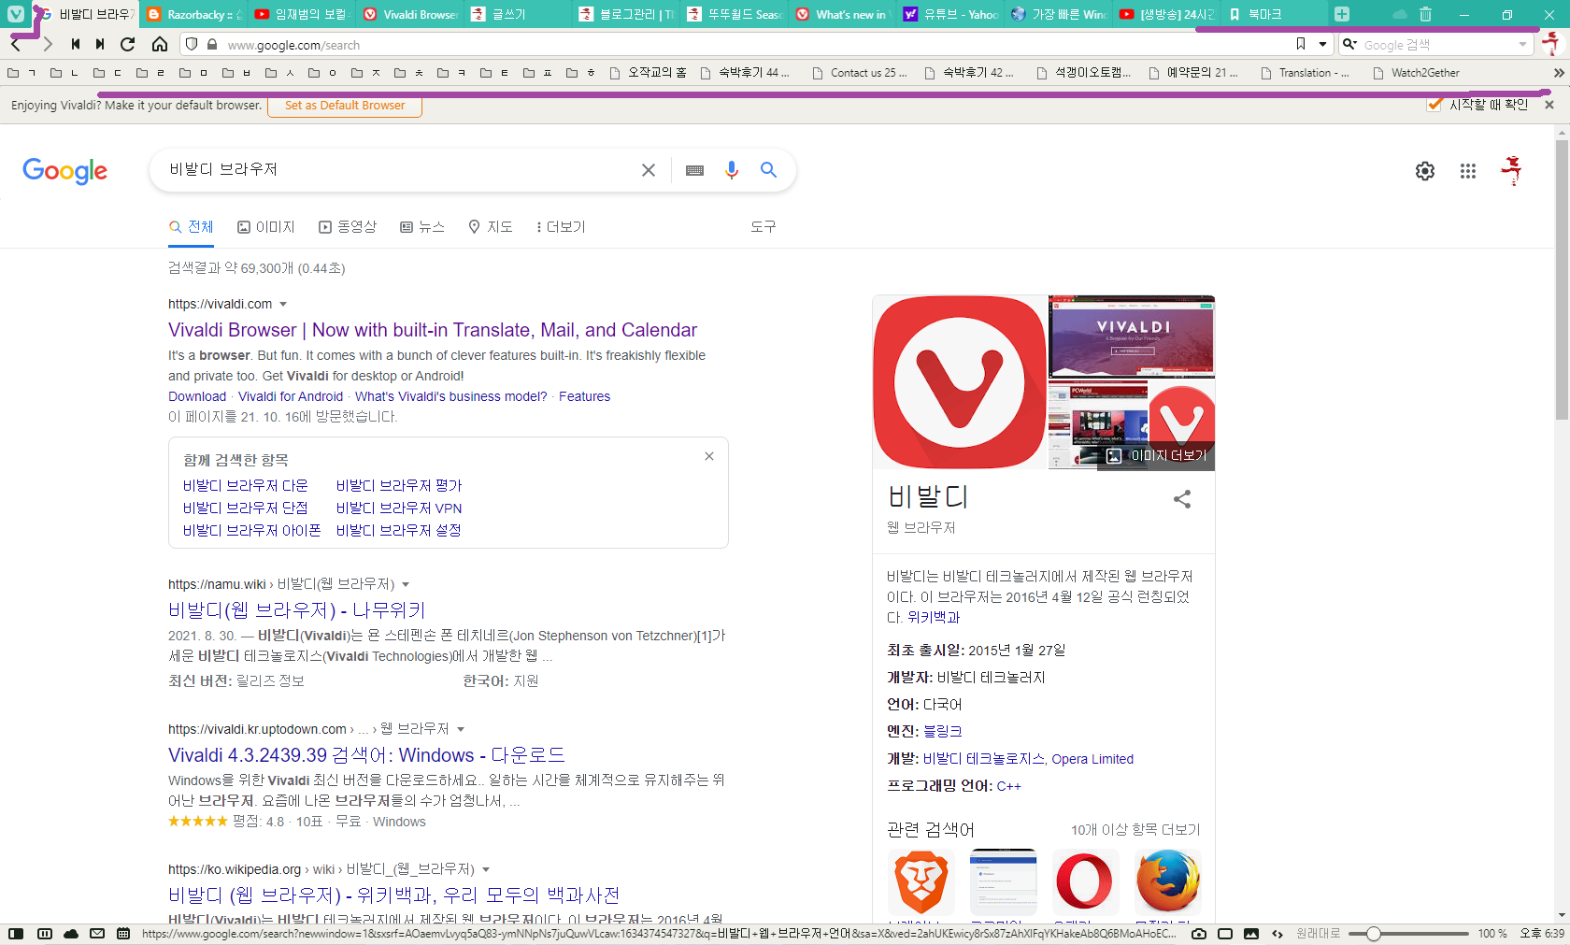The height and width of the screenshot is (945, 1570).
Task: Start voice search with microphone
Action: click(732, 170)
